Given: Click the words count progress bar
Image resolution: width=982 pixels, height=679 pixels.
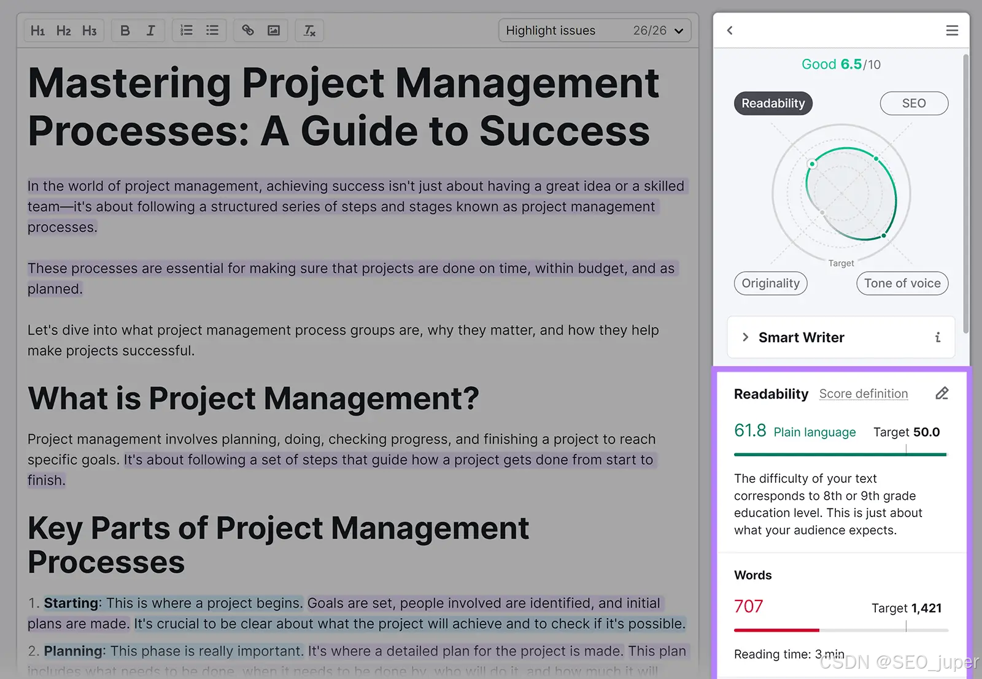Looking at the screenshot, I should click(x=841, y=630).
